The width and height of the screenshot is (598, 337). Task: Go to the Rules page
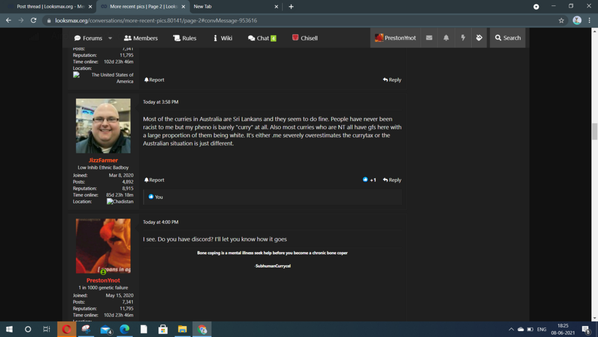[185, 38]
